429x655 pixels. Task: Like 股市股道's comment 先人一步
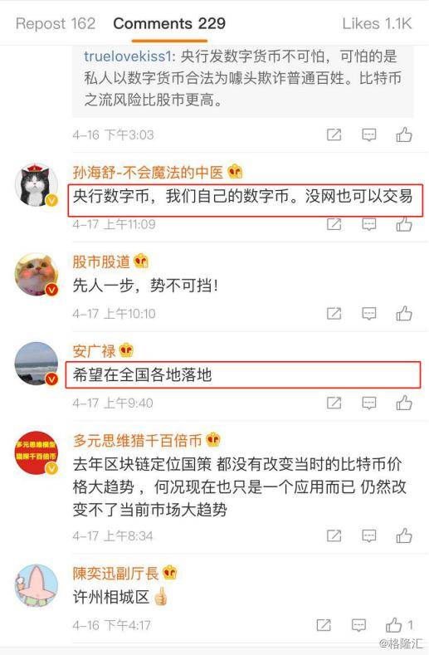[404, 313]
